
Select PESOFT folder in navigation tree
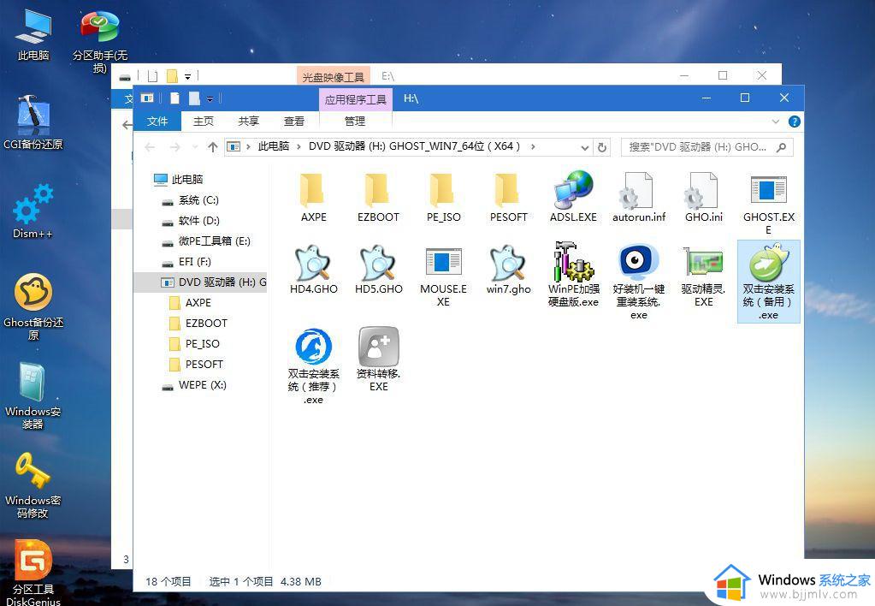197,365
